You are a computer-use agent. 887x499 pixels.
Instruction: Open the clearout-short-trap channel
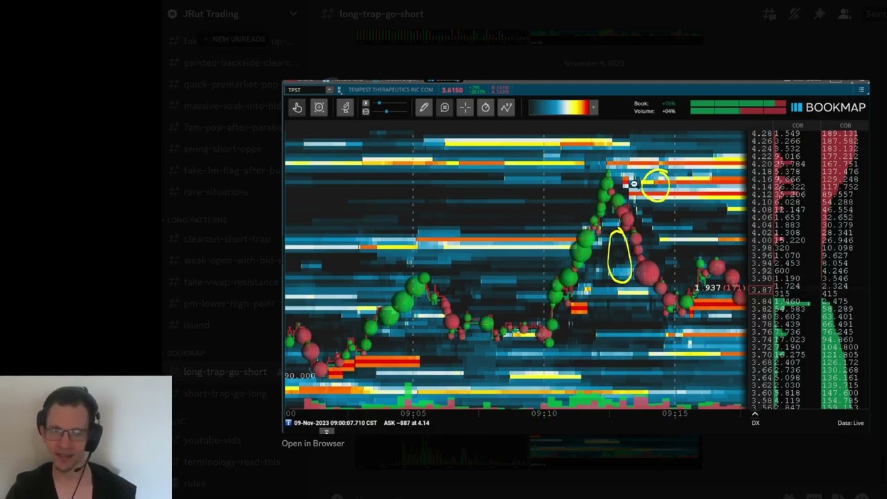(x=225, y=239)
